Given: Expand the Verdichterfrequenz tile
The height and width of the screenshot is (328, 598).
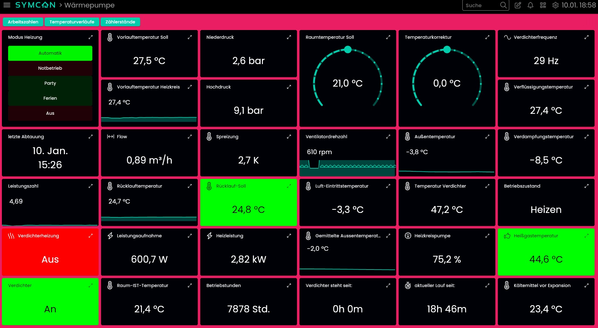Looking at the screenshot, I should coord(586,37).
